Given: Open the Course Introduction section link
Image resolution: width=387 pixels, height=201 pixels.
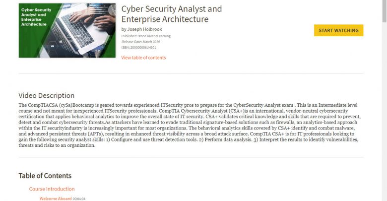Looking at the screenshot, I should [x=52, y=189].
